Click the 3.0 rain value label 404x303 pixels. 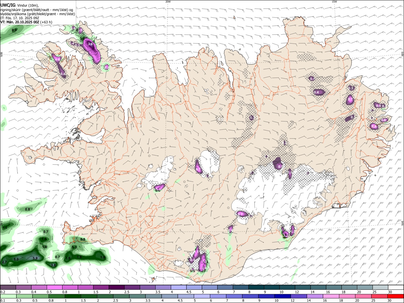pos(16,259)
